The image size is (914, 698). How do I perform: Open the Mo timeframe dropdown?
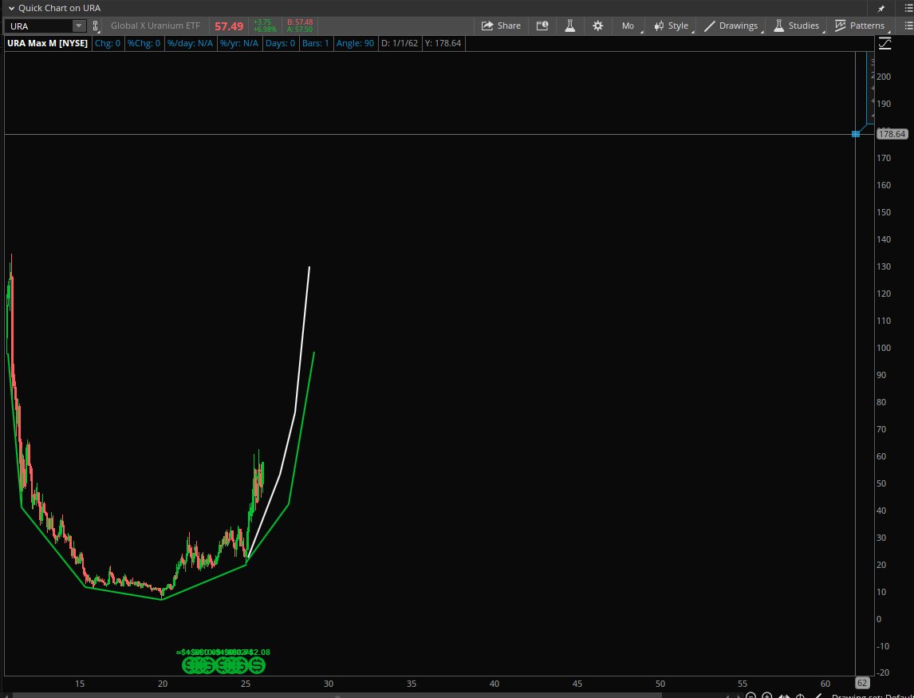point(628,26)
